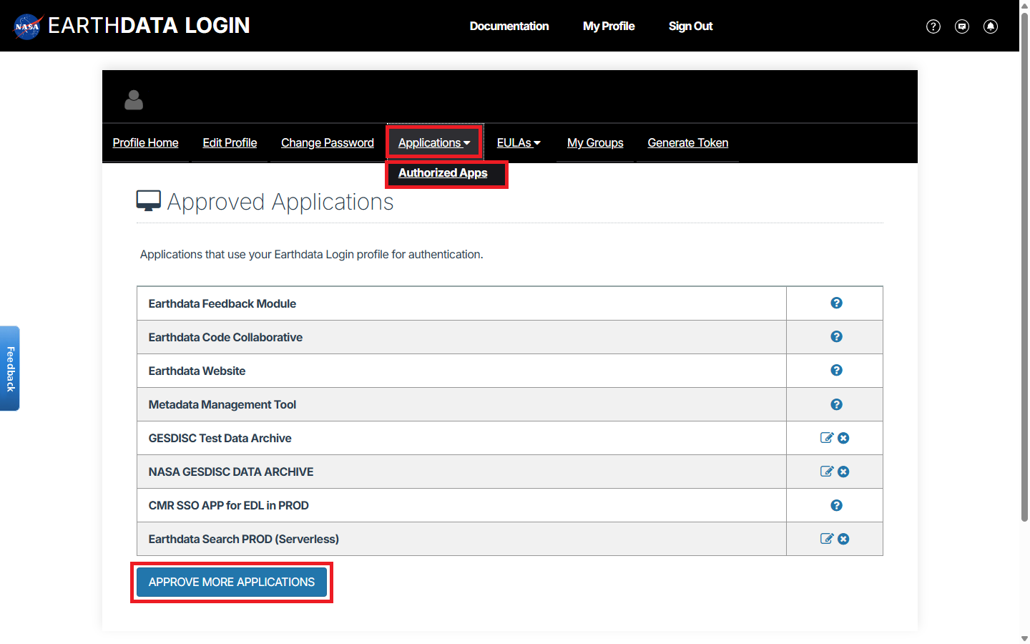Expand the Applications dropdown menu
The height and width of the screenshot is (644, 1030).
[434, 142]
